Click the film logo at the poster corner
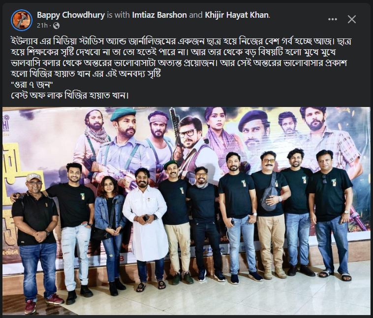The image size is (373, 318). 6,125
